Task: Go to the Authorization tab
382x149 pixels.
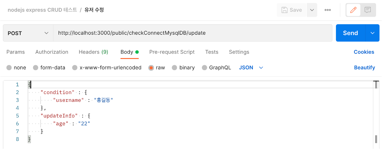Action: point(52,52)
